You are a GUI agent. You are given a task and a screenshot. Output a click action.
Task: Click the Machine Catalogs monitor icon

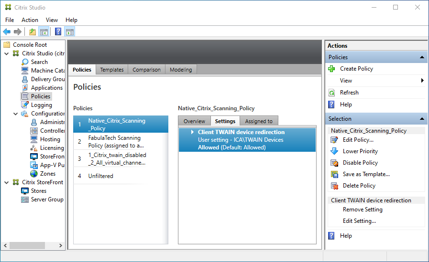pyautogui.click(x=25, y=71)
